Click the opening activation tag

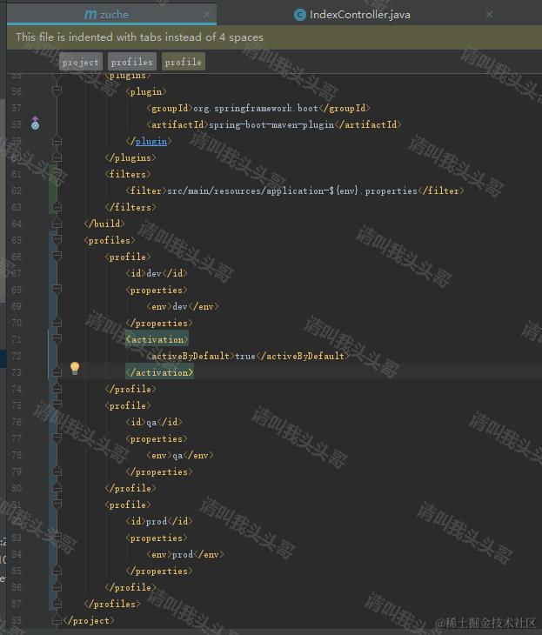point(157,339)
